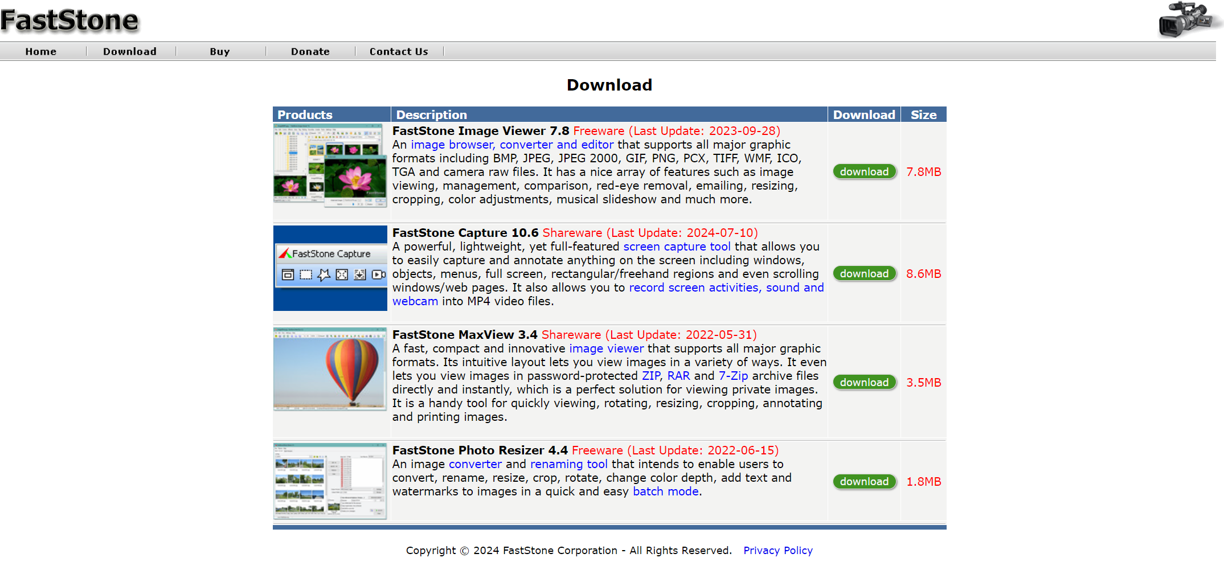Click 'Freeware (Last Update: 2022-06-15)' text

coord(675,450)
